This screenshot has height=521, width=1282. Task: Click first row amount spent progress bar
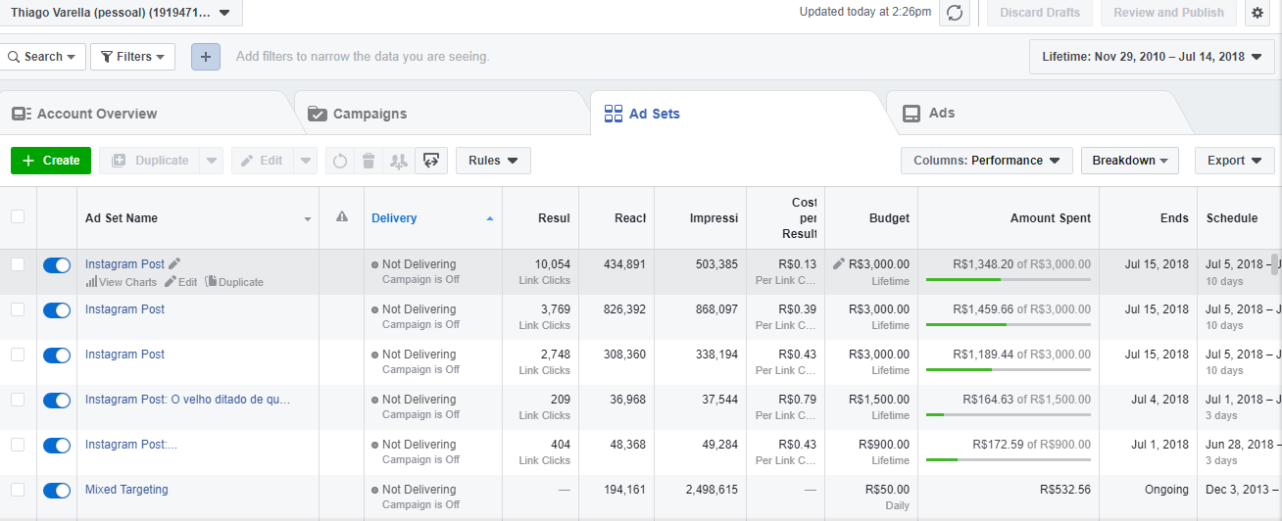pyautogui.click(x=1008, y=279)
